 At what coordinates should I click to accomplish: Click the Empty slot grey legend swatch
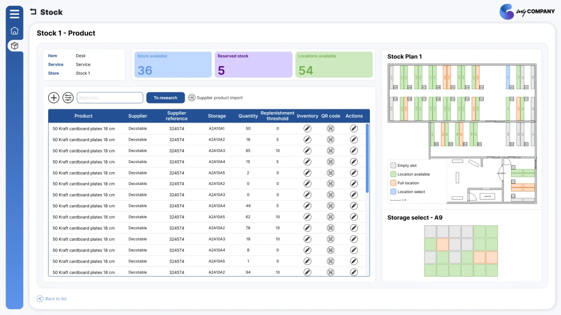393,165
